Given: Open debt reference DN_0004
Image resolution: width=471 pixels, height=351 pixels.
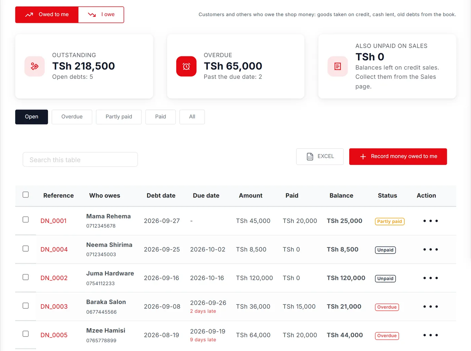Looking at the screenshot, I should (54, 250).
